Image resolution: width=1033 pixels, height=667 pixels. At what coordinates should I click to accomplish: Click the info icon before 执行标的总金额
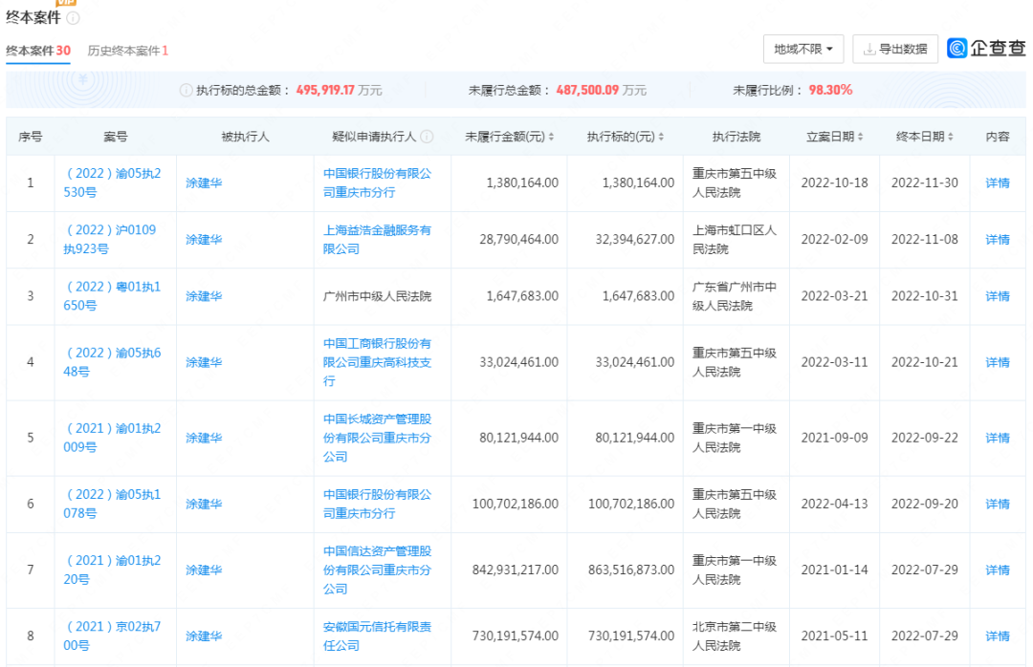186,90
